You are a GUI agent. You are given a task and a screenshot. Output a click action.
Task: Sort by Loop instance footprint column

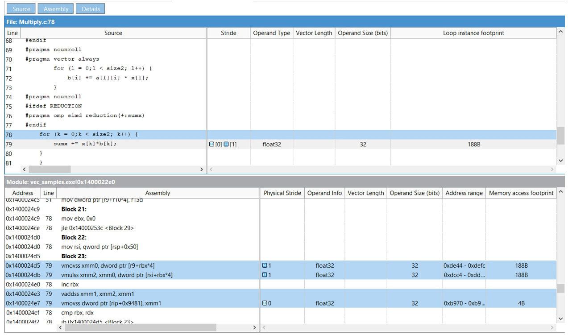coord(473,33)
